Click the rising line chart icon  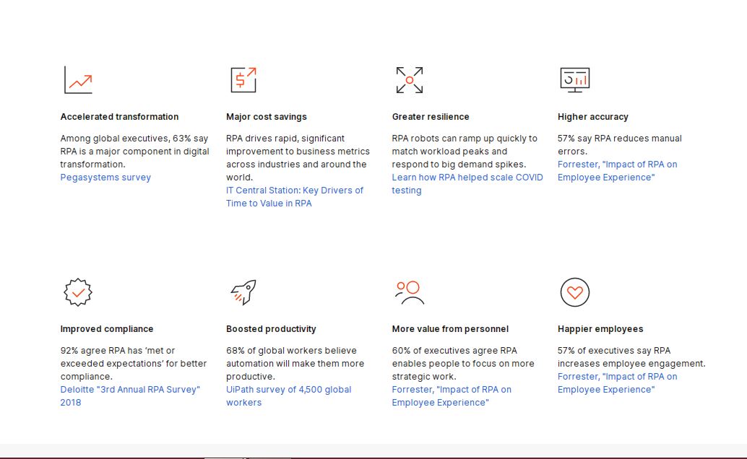pos(78,80)
